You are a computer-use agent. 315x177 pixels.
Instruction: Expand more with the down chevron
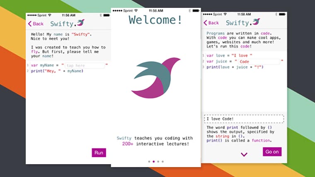(x=244, y=154)
